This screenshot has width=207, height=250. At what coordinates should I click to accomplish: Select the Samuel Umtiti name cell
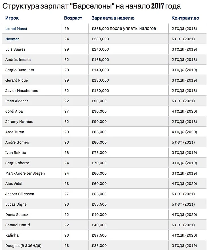(18, 225)
